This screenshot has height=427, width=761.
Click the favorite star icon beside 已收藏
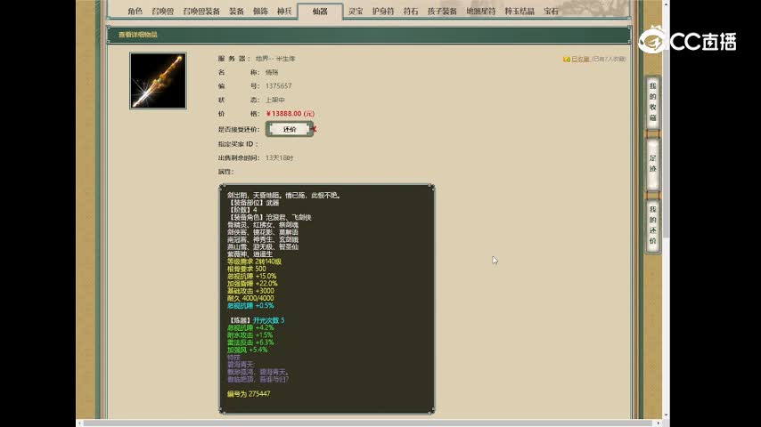coord(567,59)
